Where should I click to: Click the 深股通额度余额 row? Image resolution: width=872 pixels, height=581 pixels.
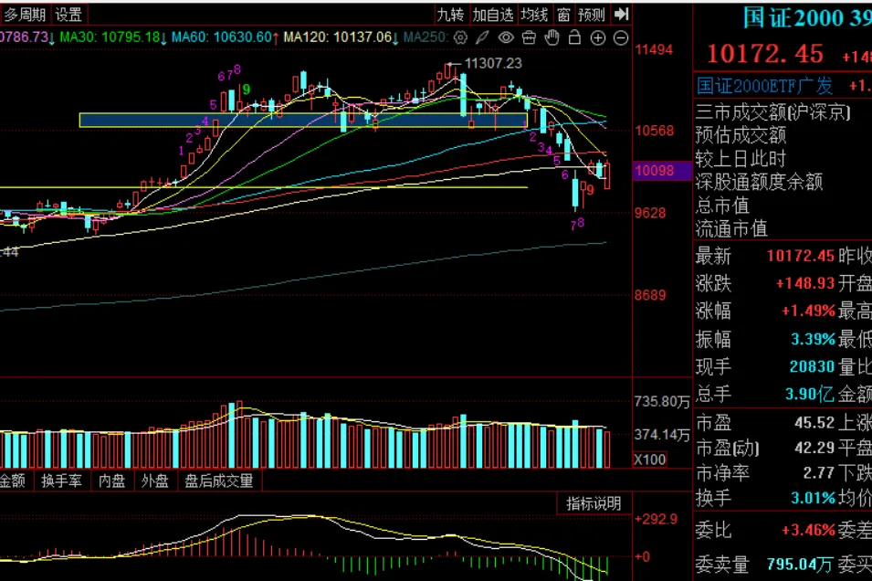[759, 182]
